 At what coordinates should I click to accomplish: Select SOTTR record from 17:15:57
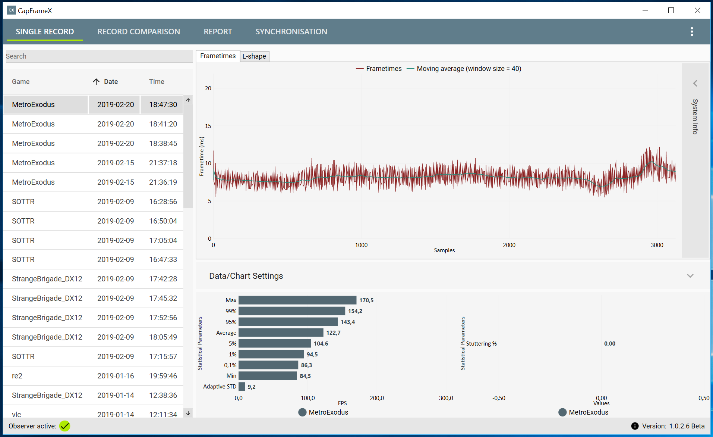tap(93, 356)
